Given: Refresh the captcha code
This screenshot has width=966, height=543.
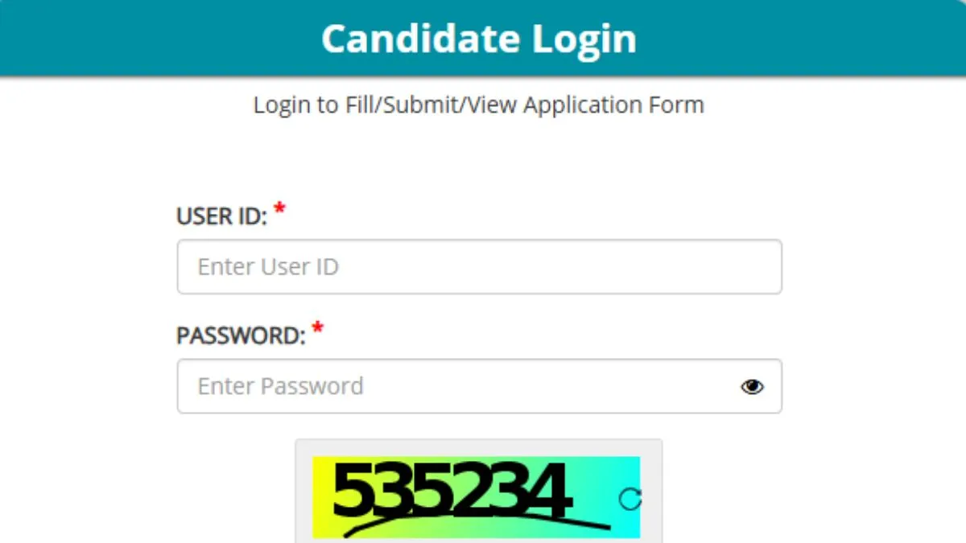Looking at the screenshot, I should click(630, 500).
